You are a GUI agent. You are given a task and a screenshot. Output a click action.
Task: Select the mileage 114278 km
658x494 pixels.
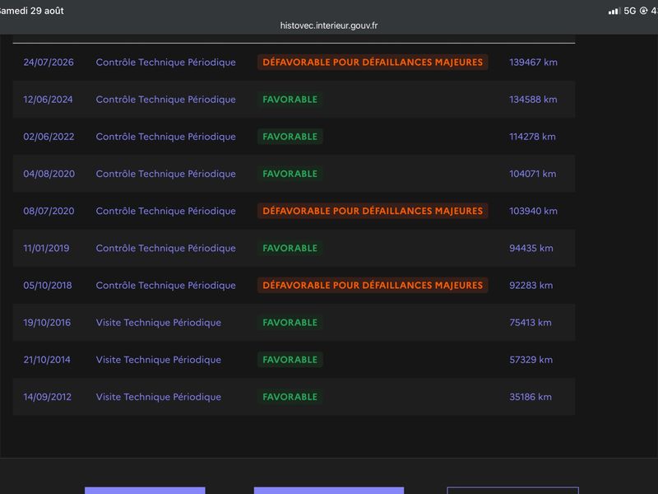pos(532,137)
